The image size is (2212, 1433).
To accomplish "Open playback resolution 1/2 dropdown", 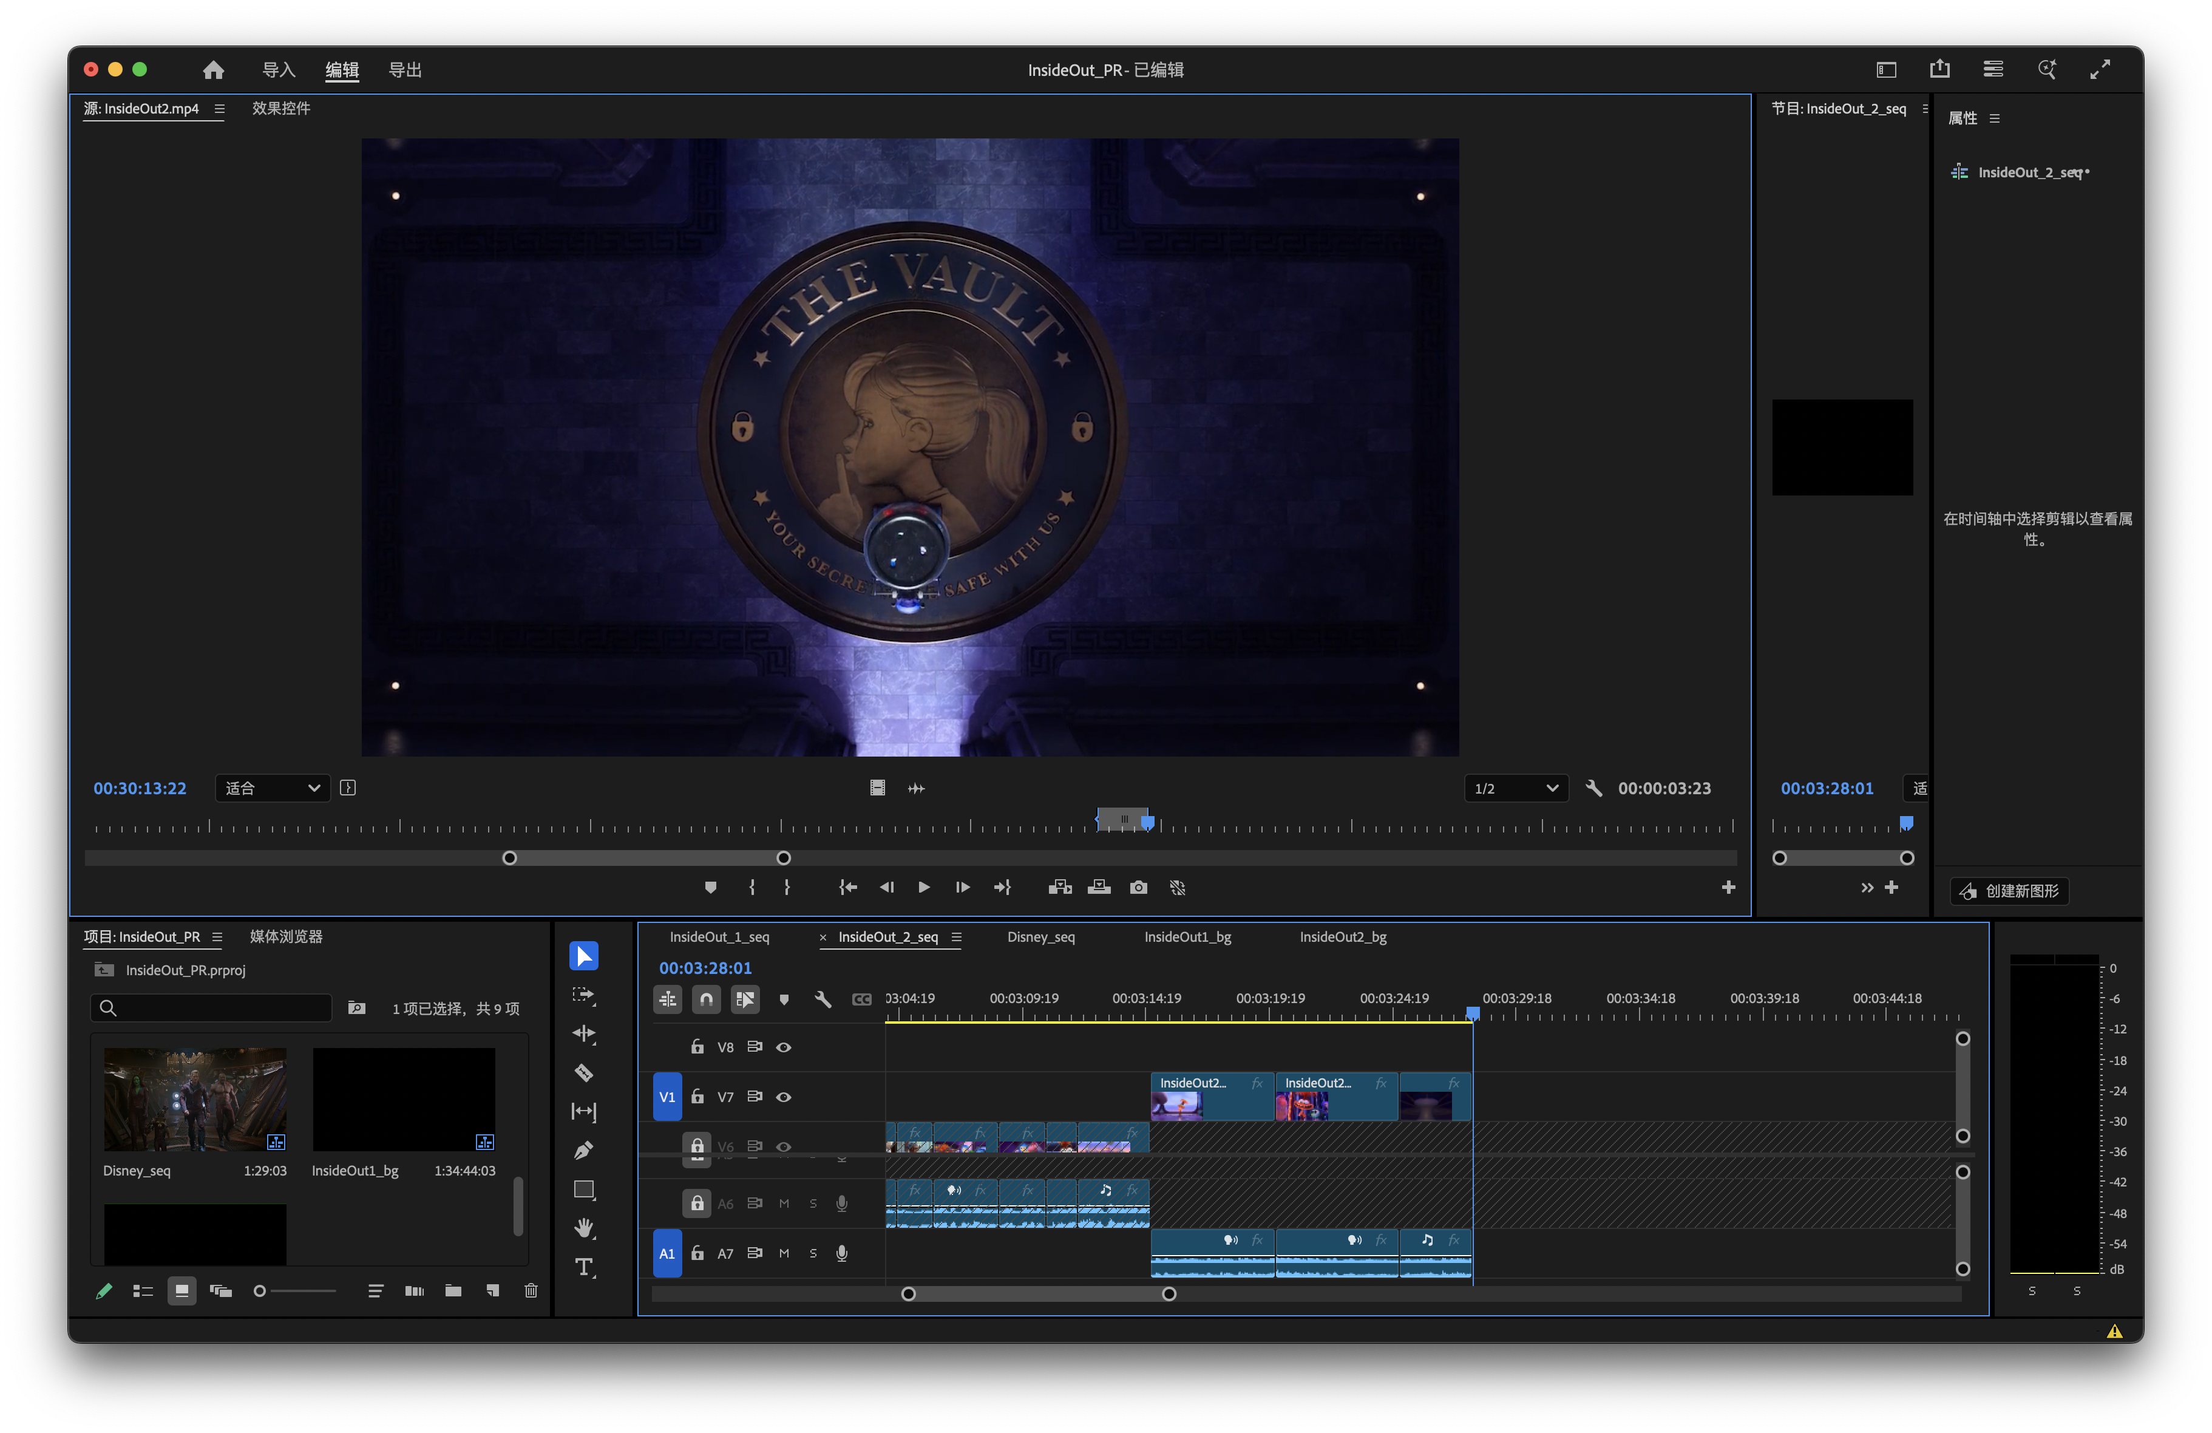I will [x=1516, y=788].
